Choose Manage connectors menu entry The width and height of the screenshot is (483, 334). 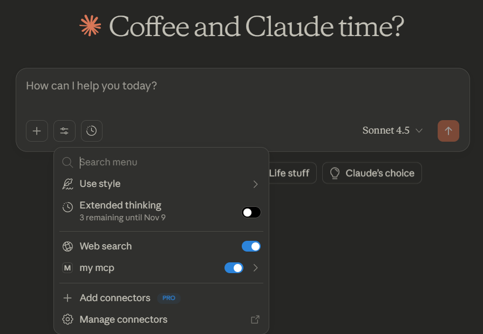[124, 319]
